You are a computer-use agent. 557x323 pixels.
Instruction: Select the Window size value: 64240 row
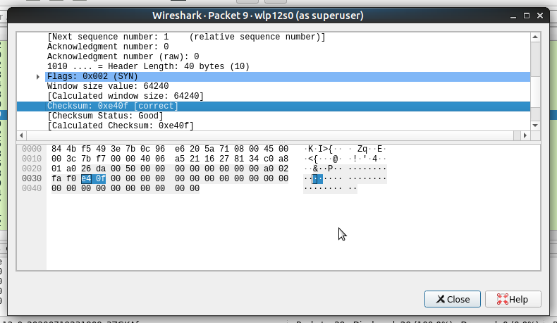pyautogui.click(x=274, y=86)
